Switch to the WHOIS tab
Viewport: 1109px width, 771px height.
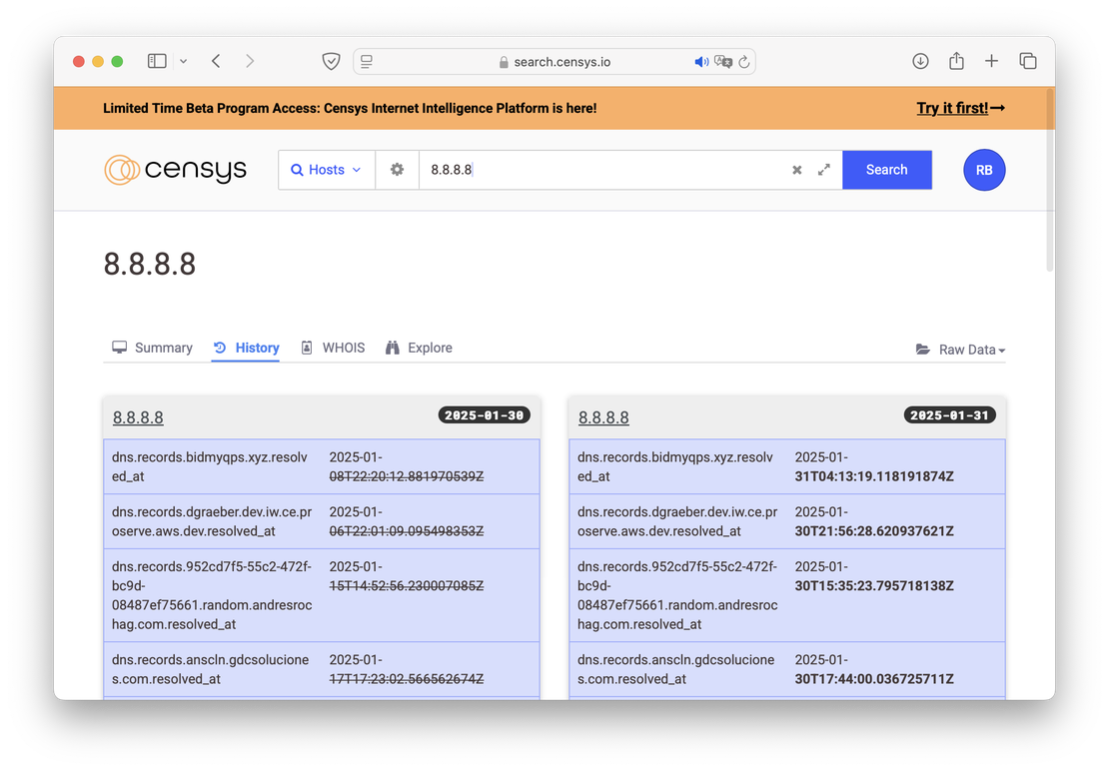(333, 348)
